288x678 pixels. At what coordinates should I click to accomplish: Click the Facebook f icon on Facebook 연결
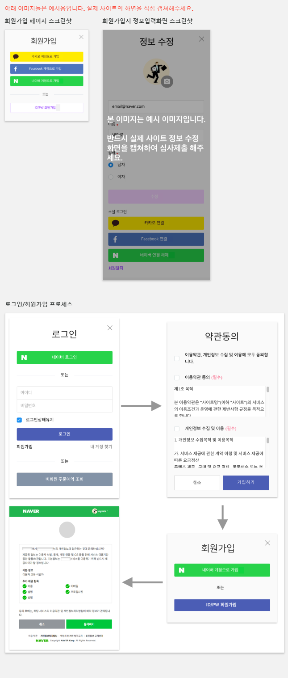[x=115, y=239]
